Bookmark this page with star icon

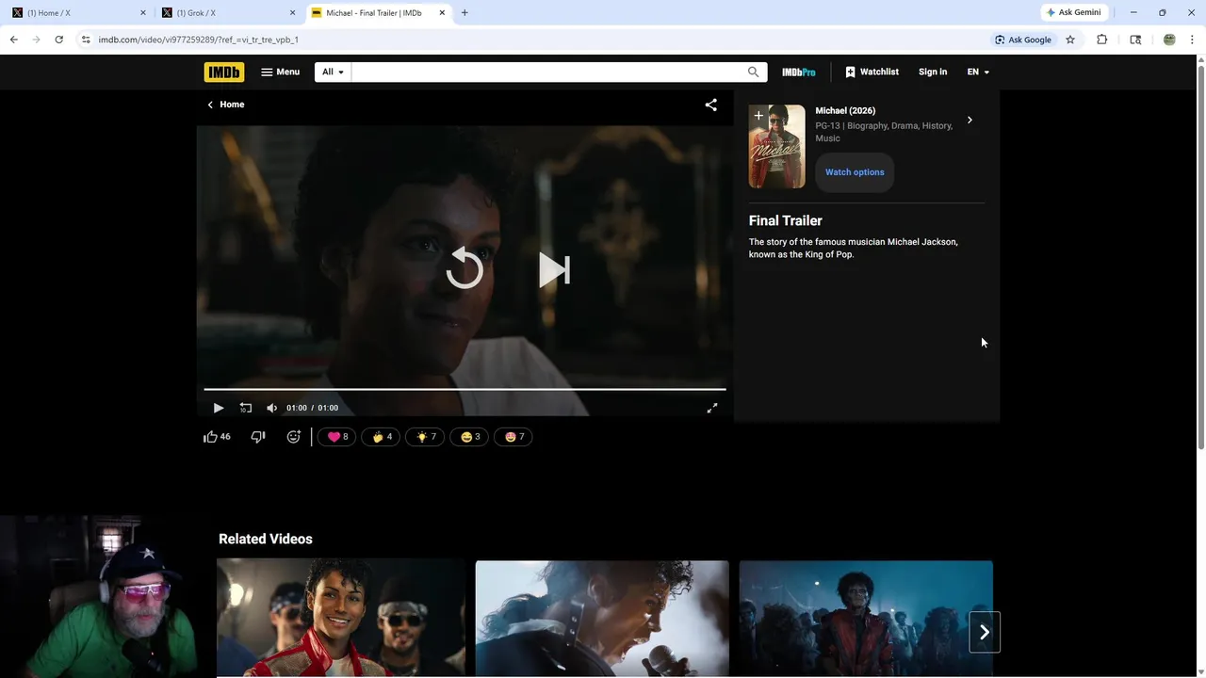click(1070, 40)
